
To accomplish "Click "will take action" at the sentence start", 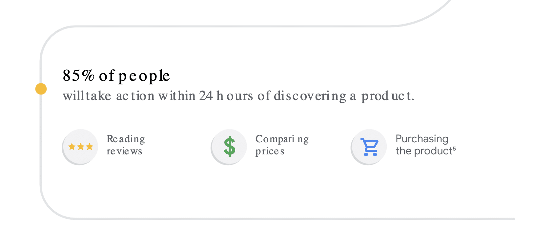I will [109, 96].
